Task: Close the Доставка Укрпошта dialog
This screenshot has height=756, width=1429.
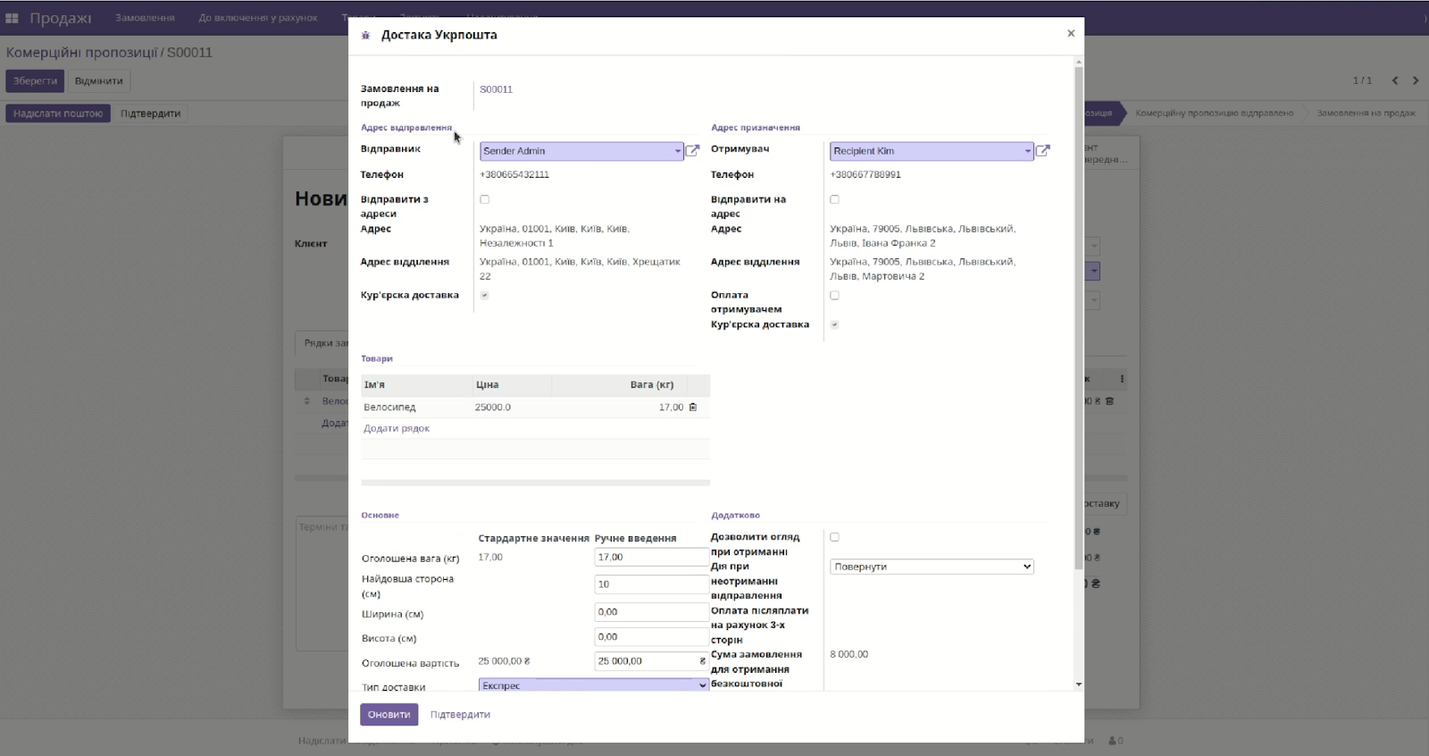Action: [x=1071, y=34]
